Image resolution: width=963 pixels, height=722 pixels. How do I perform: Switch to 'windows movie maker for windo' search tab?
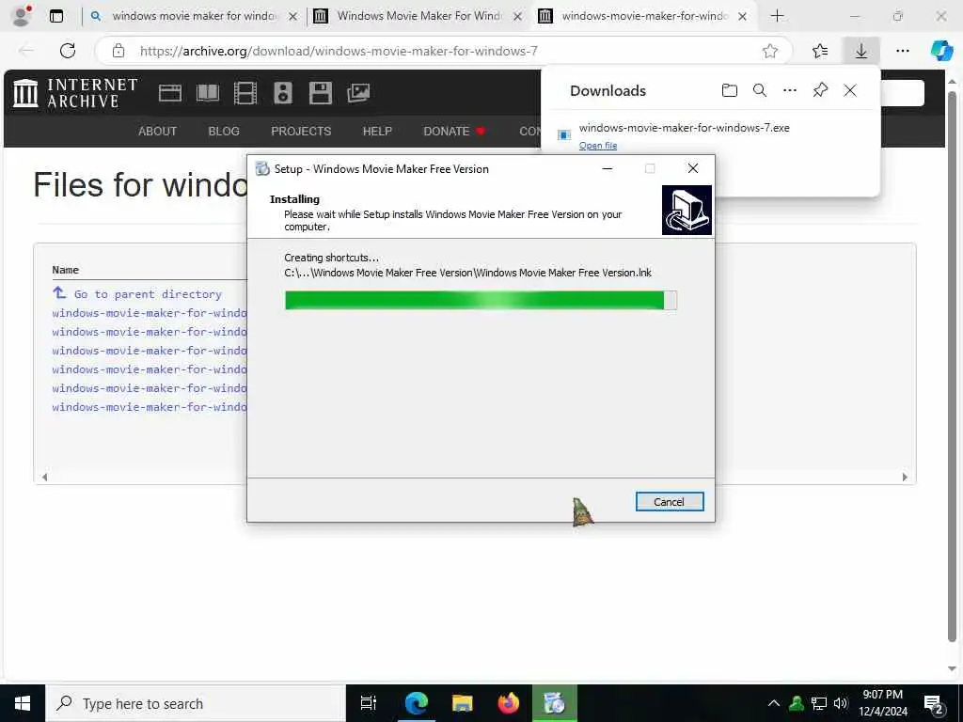(x=193, y=16)
